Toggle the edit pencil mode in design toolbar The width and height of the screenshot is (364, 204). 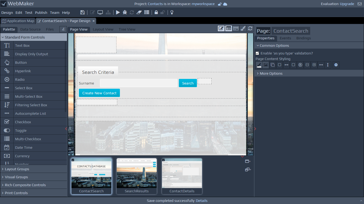(x=221, y=28)
